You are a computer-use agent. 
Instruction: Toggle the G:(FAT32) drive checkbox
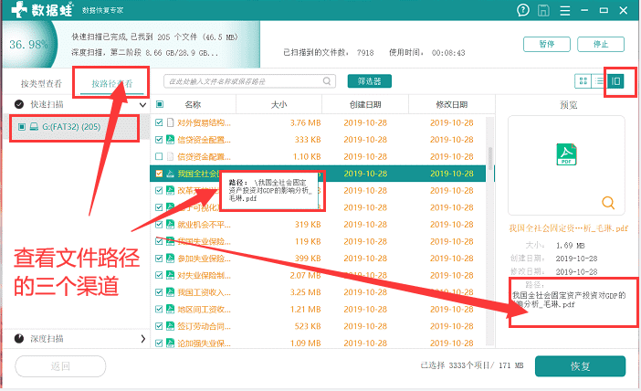22,127
